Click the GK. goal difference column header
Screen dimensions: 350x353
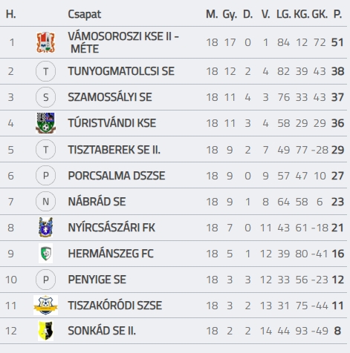click(320, 14)
